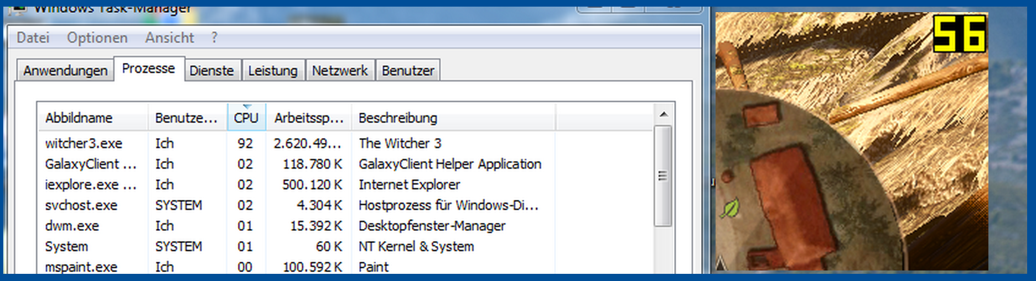The image size is (1036, 281).
Task: Click the yellow 56 FPS counter
Action: tap(960, 34)
